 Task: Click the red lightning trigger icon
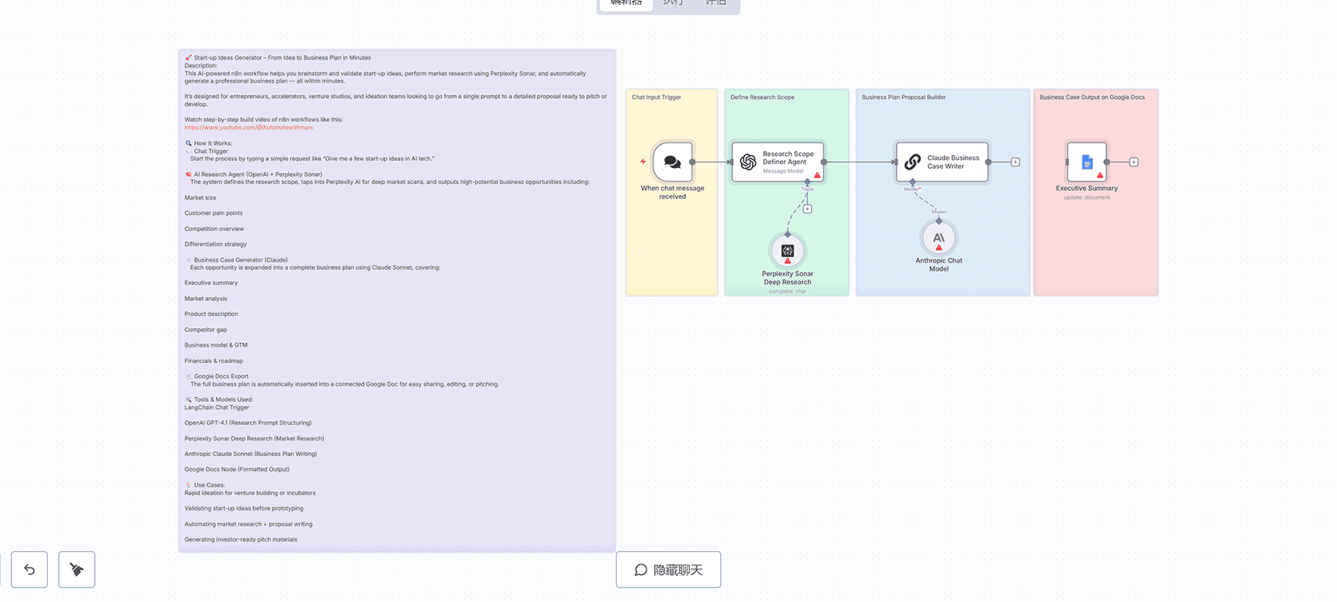tap(643, 162)
